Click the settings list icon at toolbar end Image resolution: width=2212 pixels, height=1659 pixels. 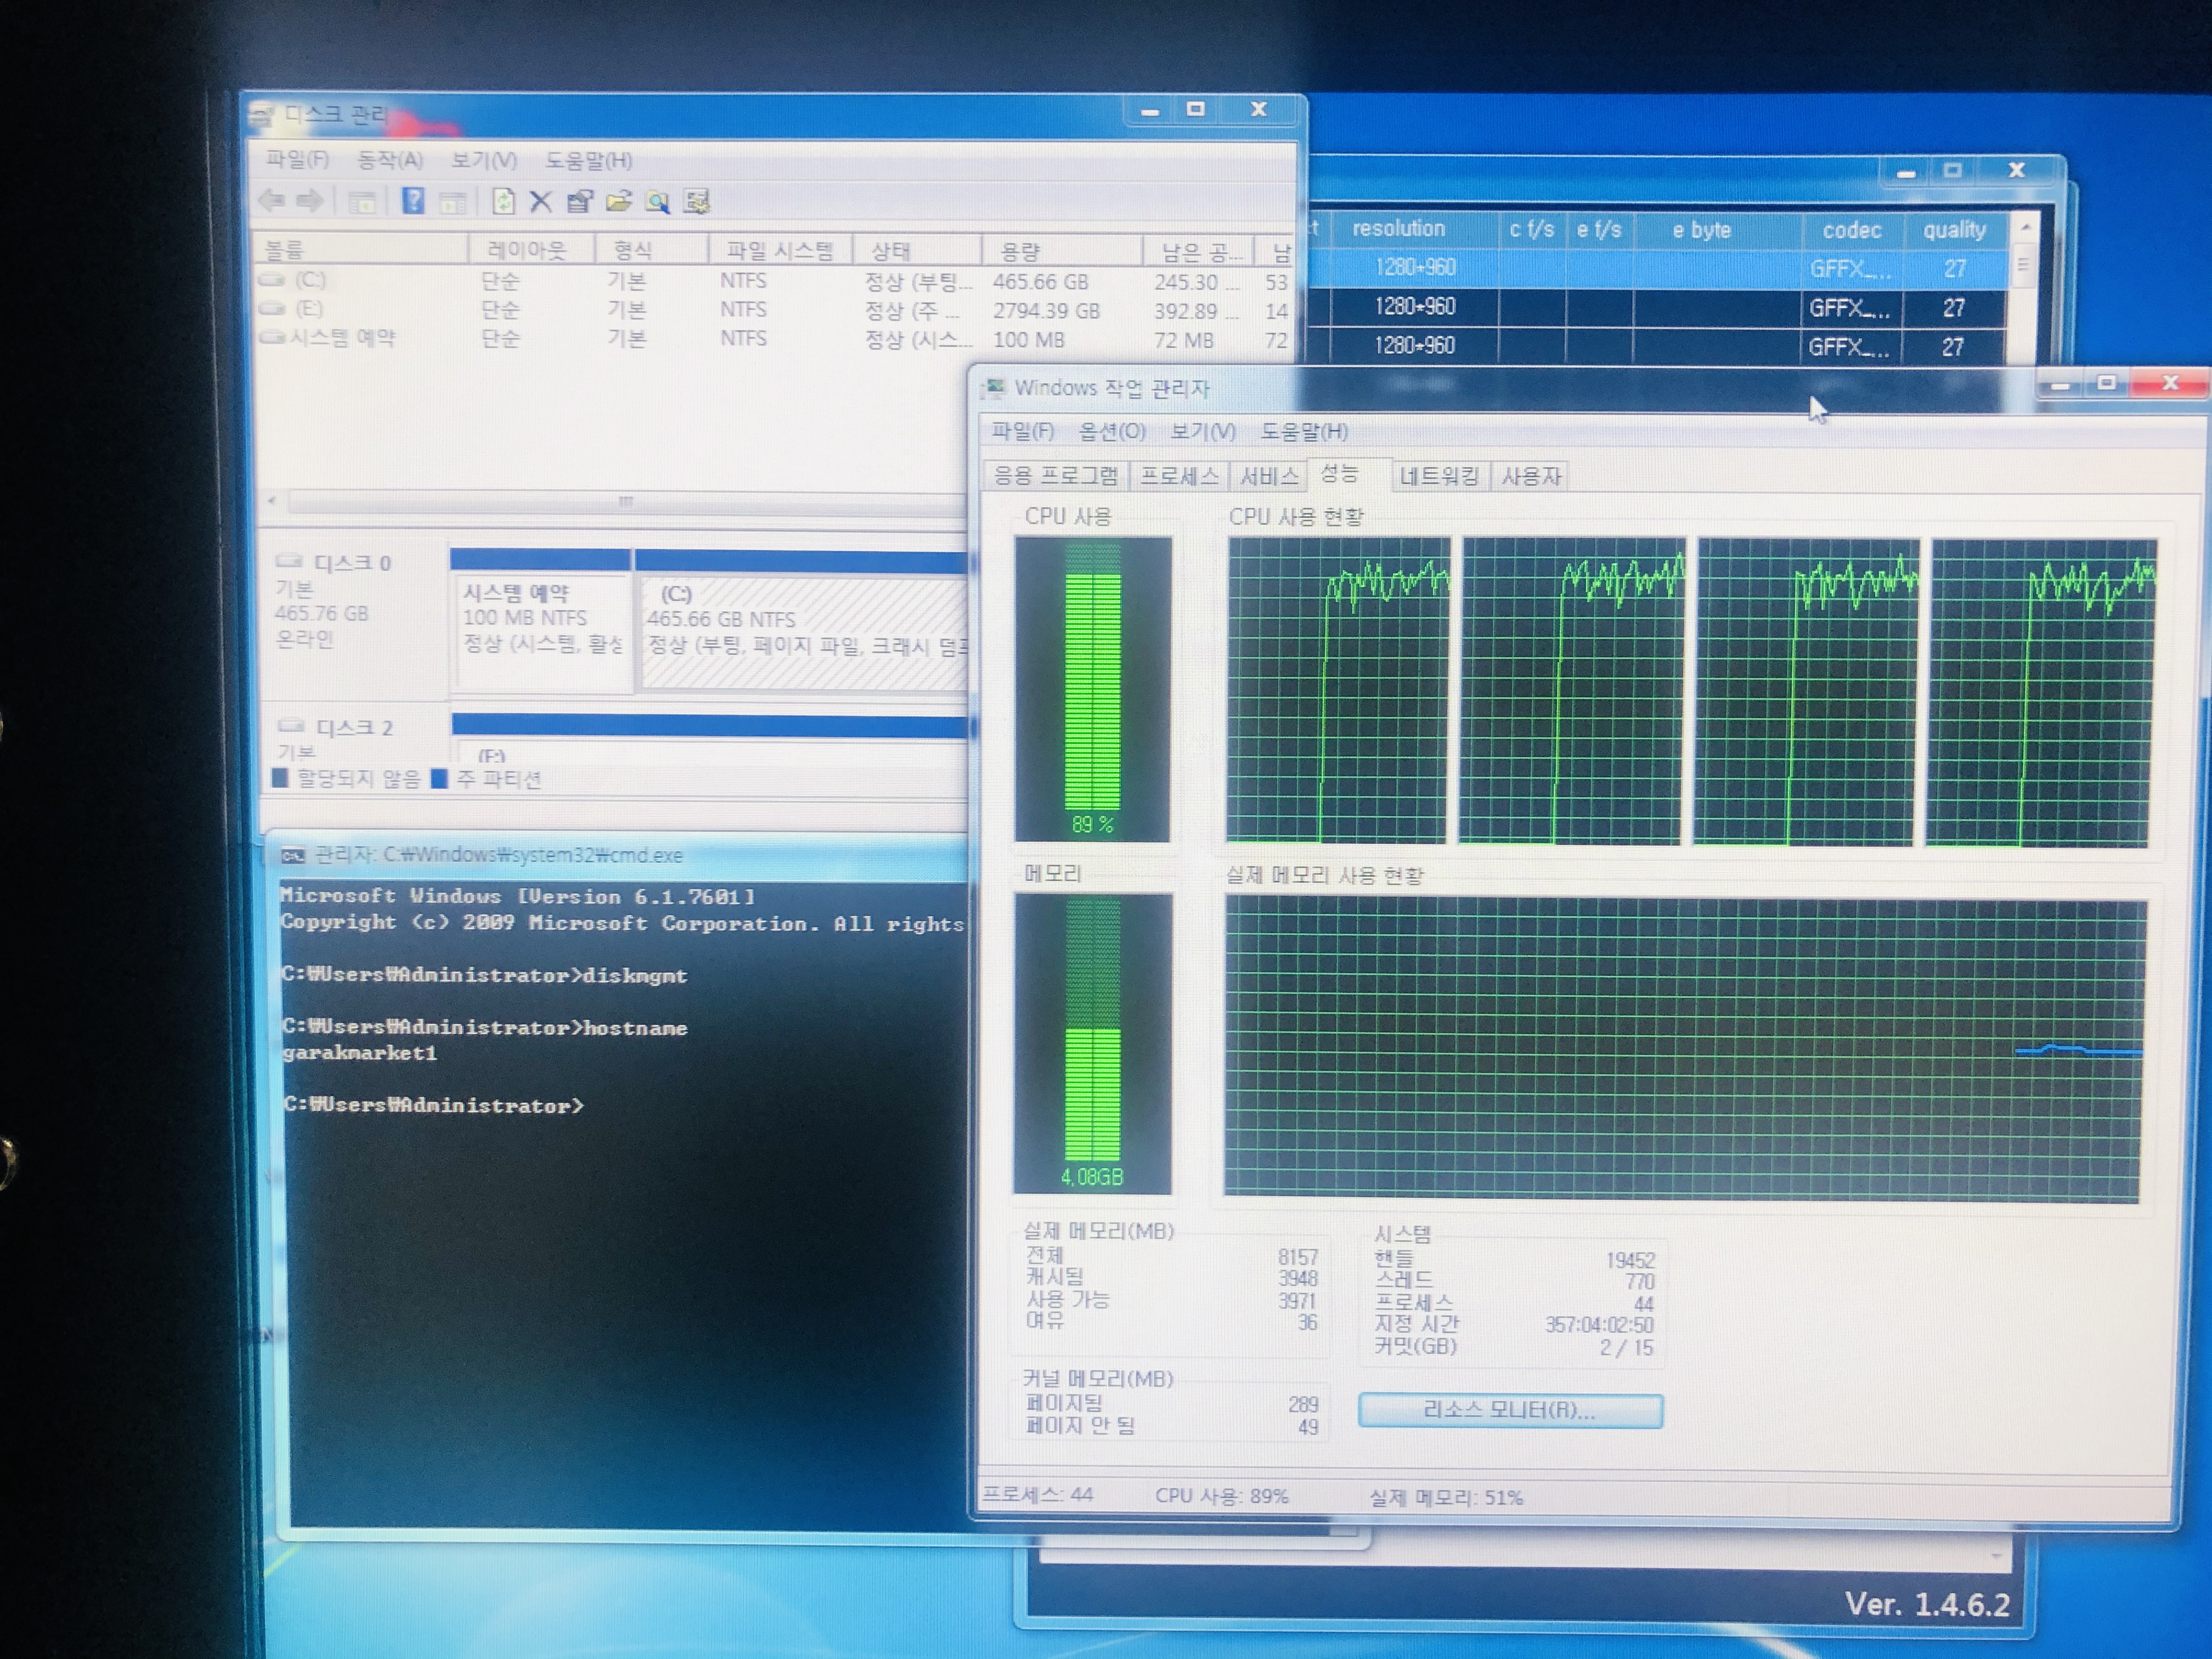(697, 202)
